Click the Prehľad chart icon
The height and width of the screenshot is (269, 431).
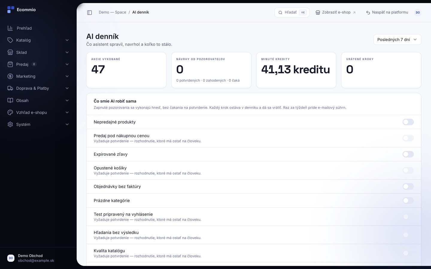pos(10,28)
